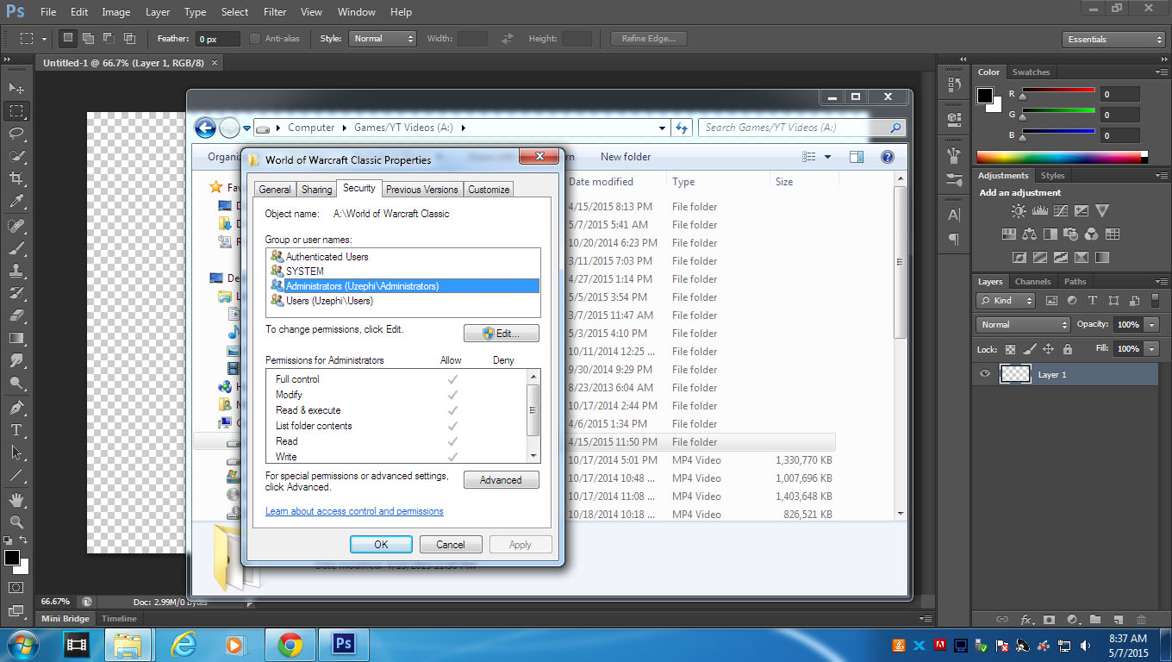Select the Eyedropper tool
This screenshot has width=1172, height=662.
coord(16,202)
